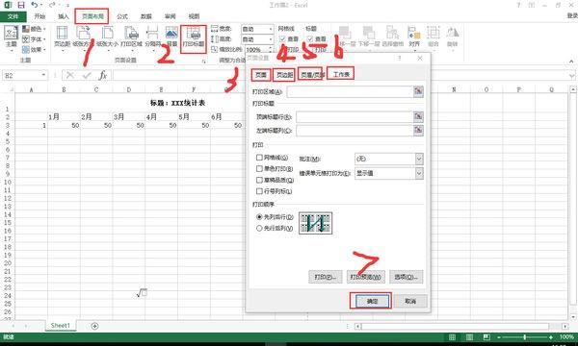This screenshot has width=578, height=346.
Task: Open the Margins icon in Page Layout ribbon
Action: [62, 37]
